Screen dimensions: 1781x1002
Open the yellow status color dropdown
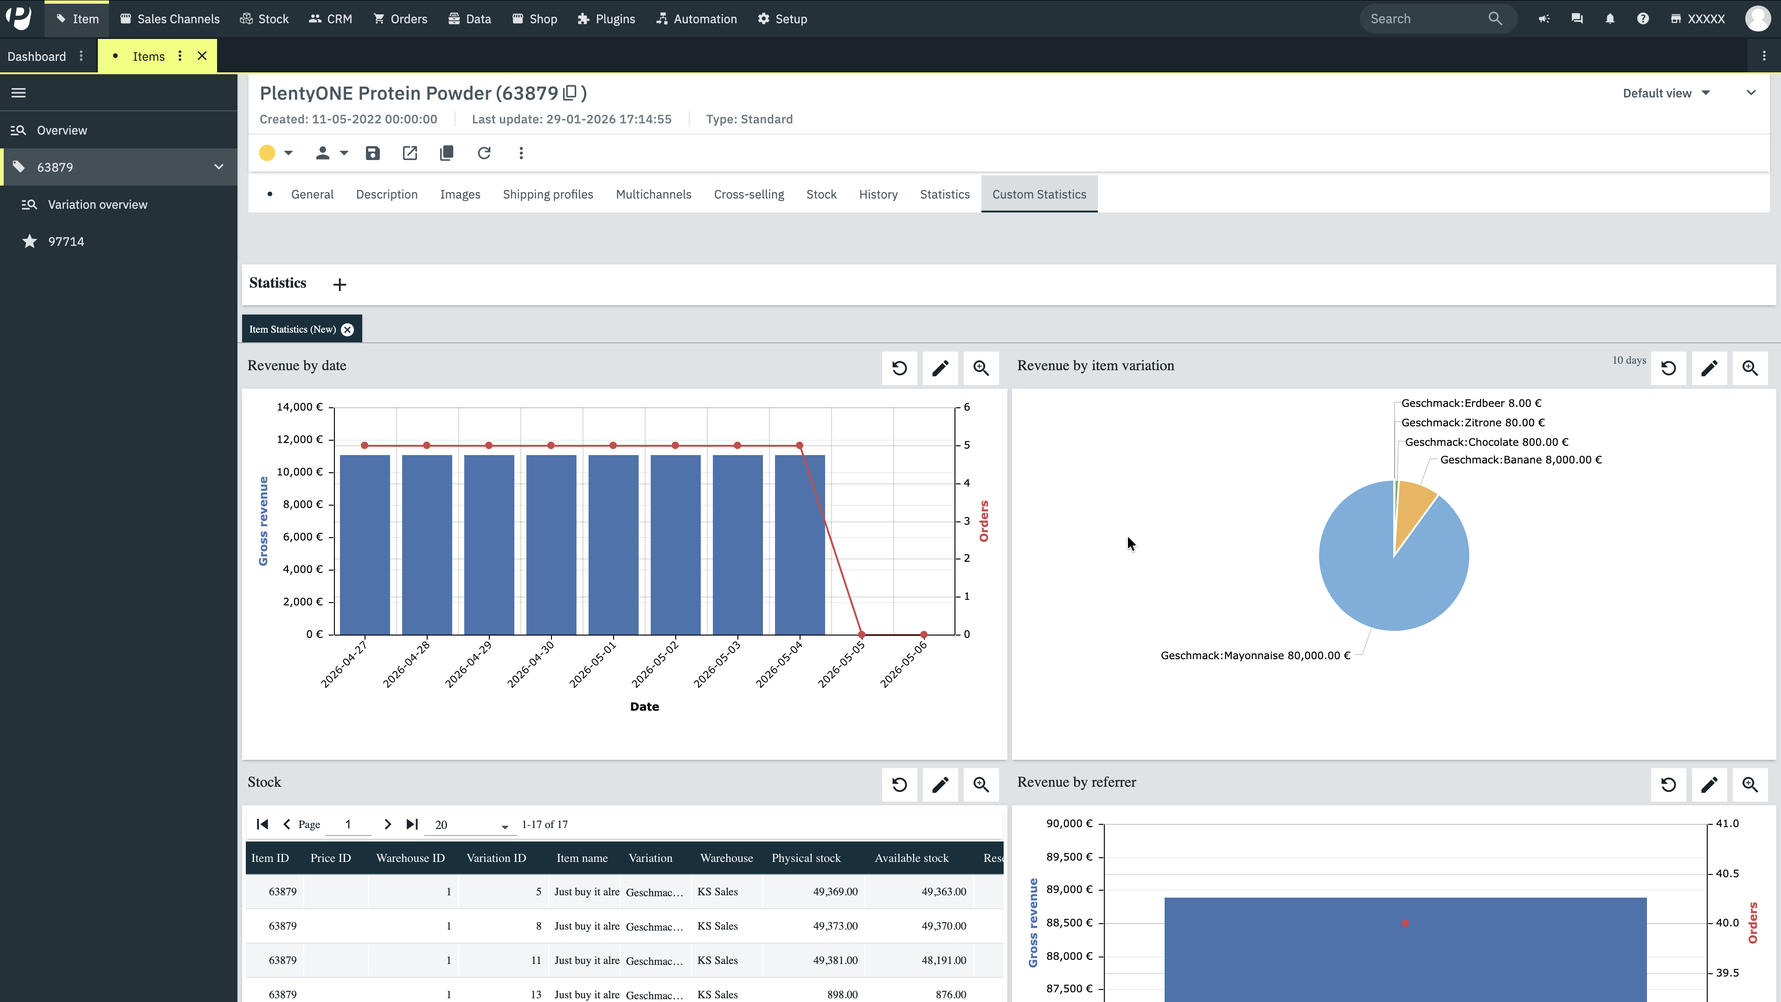pos(276,153)
